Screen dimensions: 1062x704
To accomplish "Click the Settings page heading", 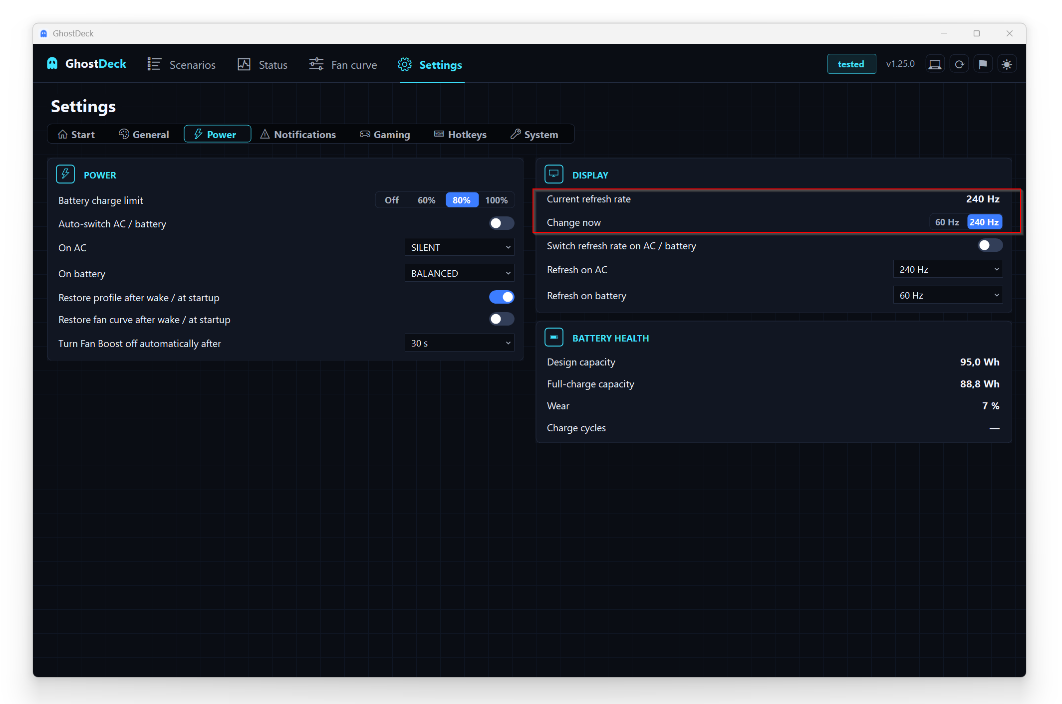I will 83,106.
